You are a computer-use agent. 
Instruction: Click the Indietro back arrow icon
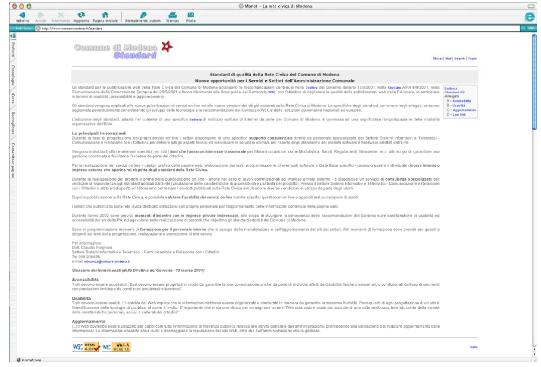click(22, 15)
